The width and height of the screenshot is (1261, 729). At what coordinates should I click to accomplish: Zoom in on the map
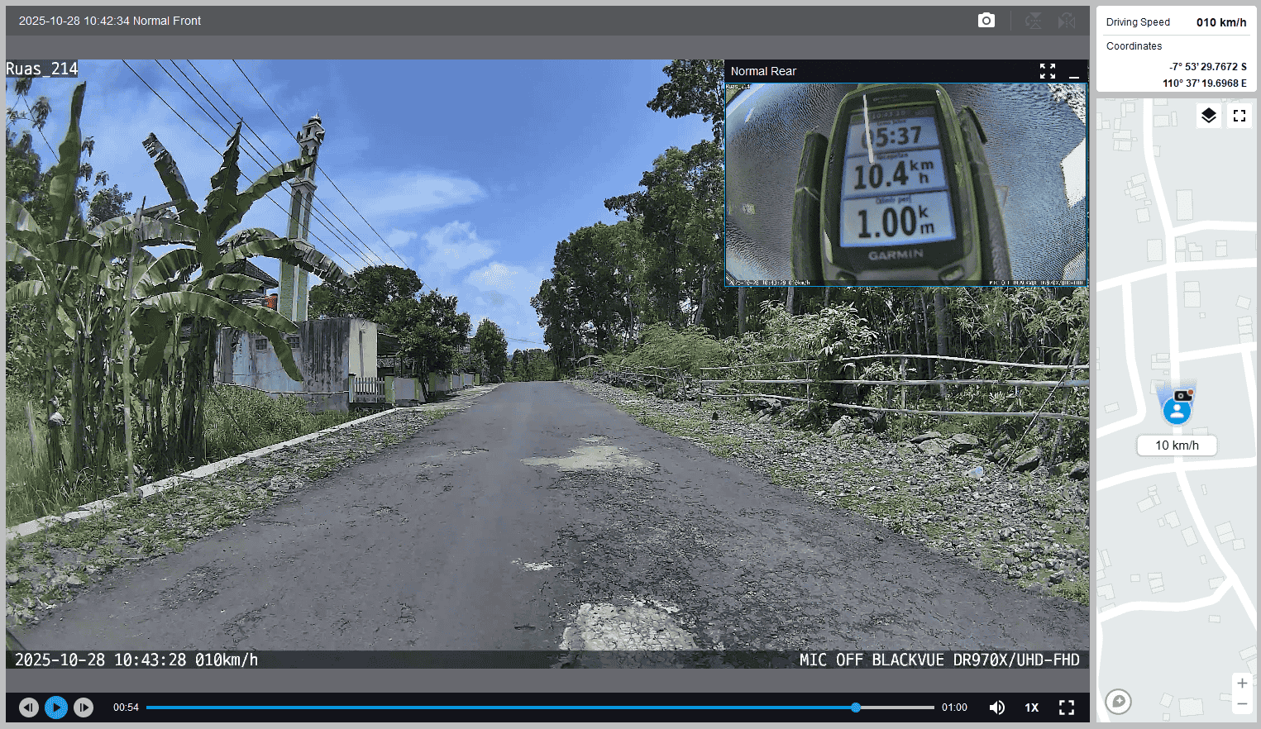[x=1242, y=684]
